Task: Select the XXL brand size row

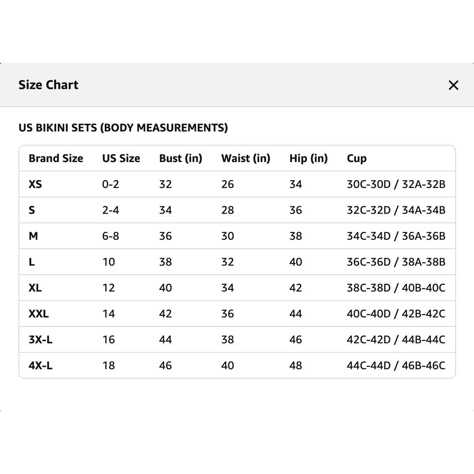Action: [x=237, y=314]
